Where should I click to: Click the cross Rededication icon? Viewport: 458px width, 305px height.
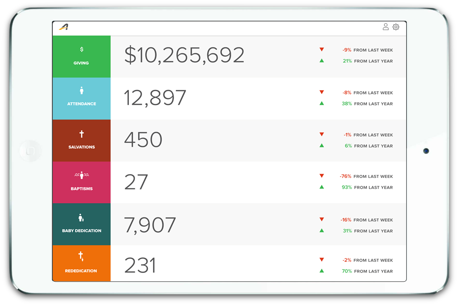[x=81, y=256]
